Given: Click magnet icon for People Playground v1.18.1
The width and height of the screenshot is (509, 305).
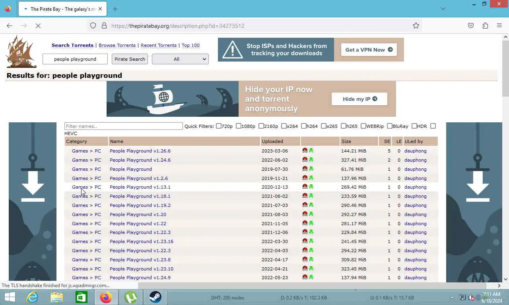Looking at the screenshot, I should 305,196.
